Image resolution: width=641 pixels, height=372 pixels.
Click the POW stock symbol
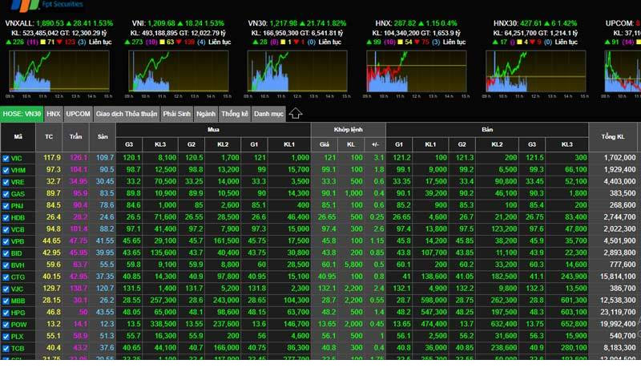coord(18,325)
